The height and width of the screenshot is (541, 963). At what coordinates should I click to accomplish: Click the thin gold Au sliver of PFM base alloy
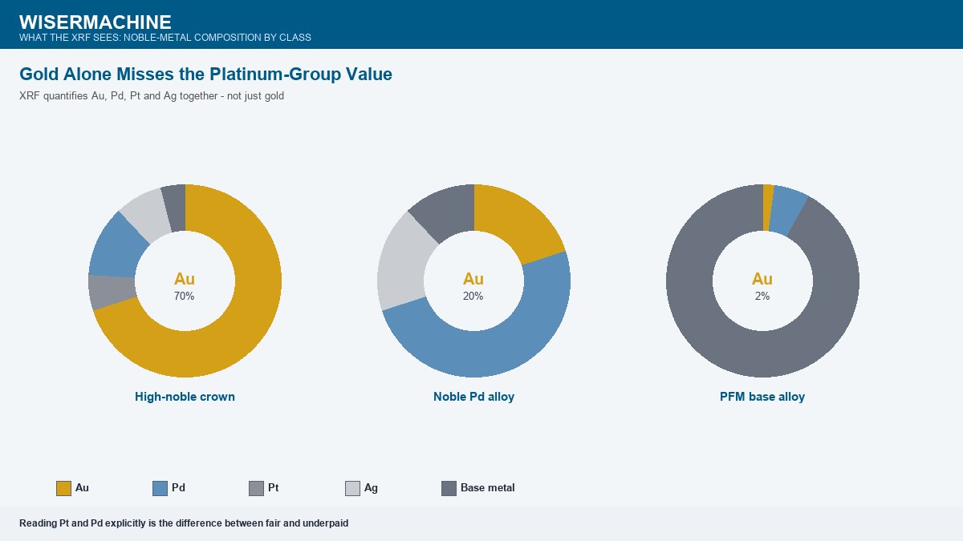point(767,208)
